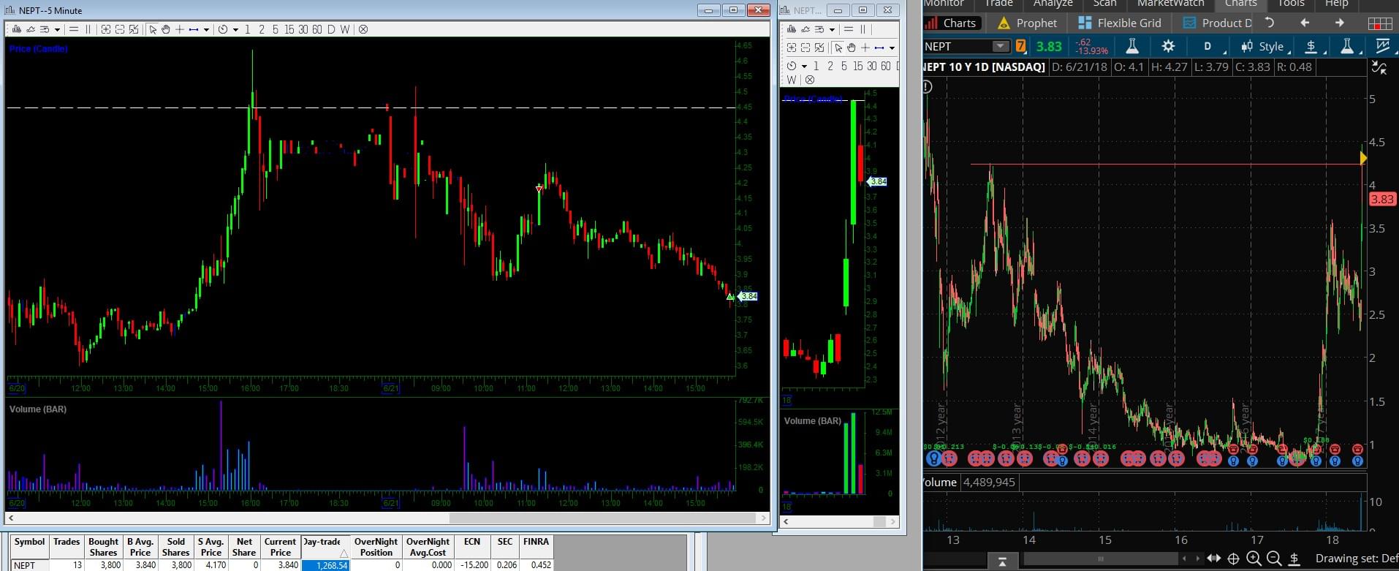Viewport: 1399px width, 571px height.
Task: Click the thinkorswim chart horizontal scrollbar thumb
Action: pos(1101,559)
